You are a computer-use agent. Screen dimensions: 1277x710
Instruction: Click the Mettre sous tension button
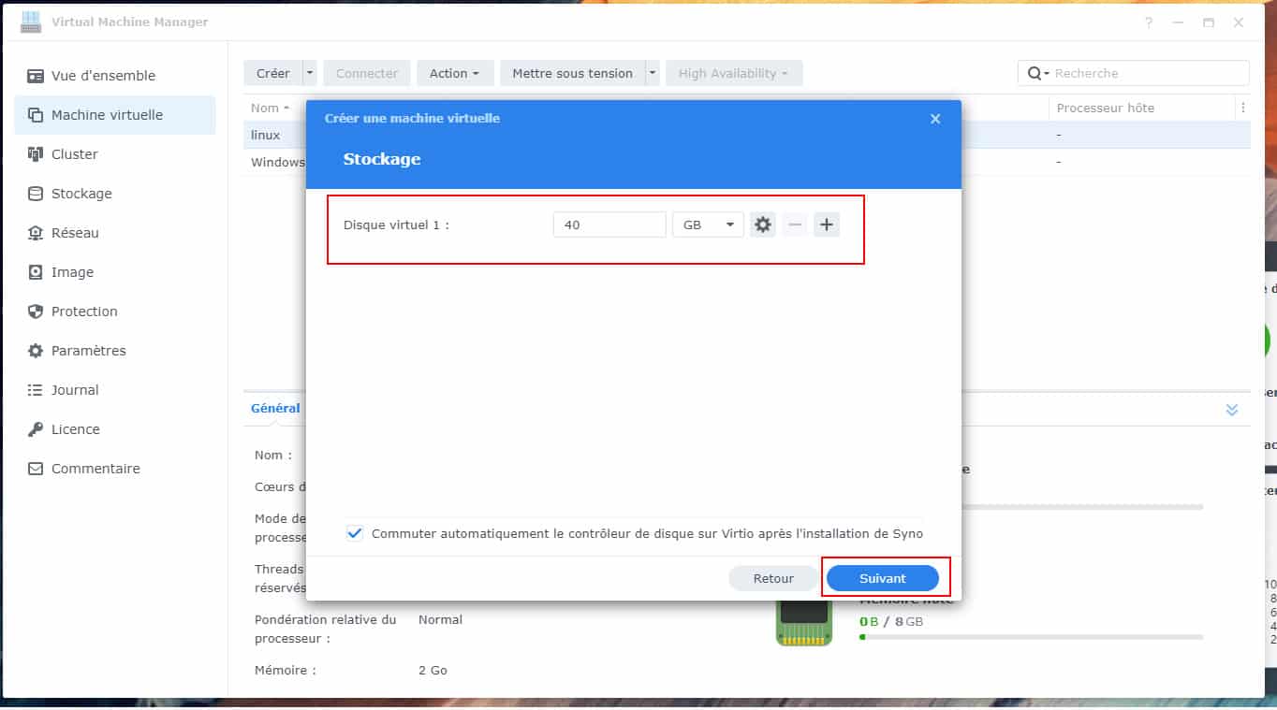(572, 73)
